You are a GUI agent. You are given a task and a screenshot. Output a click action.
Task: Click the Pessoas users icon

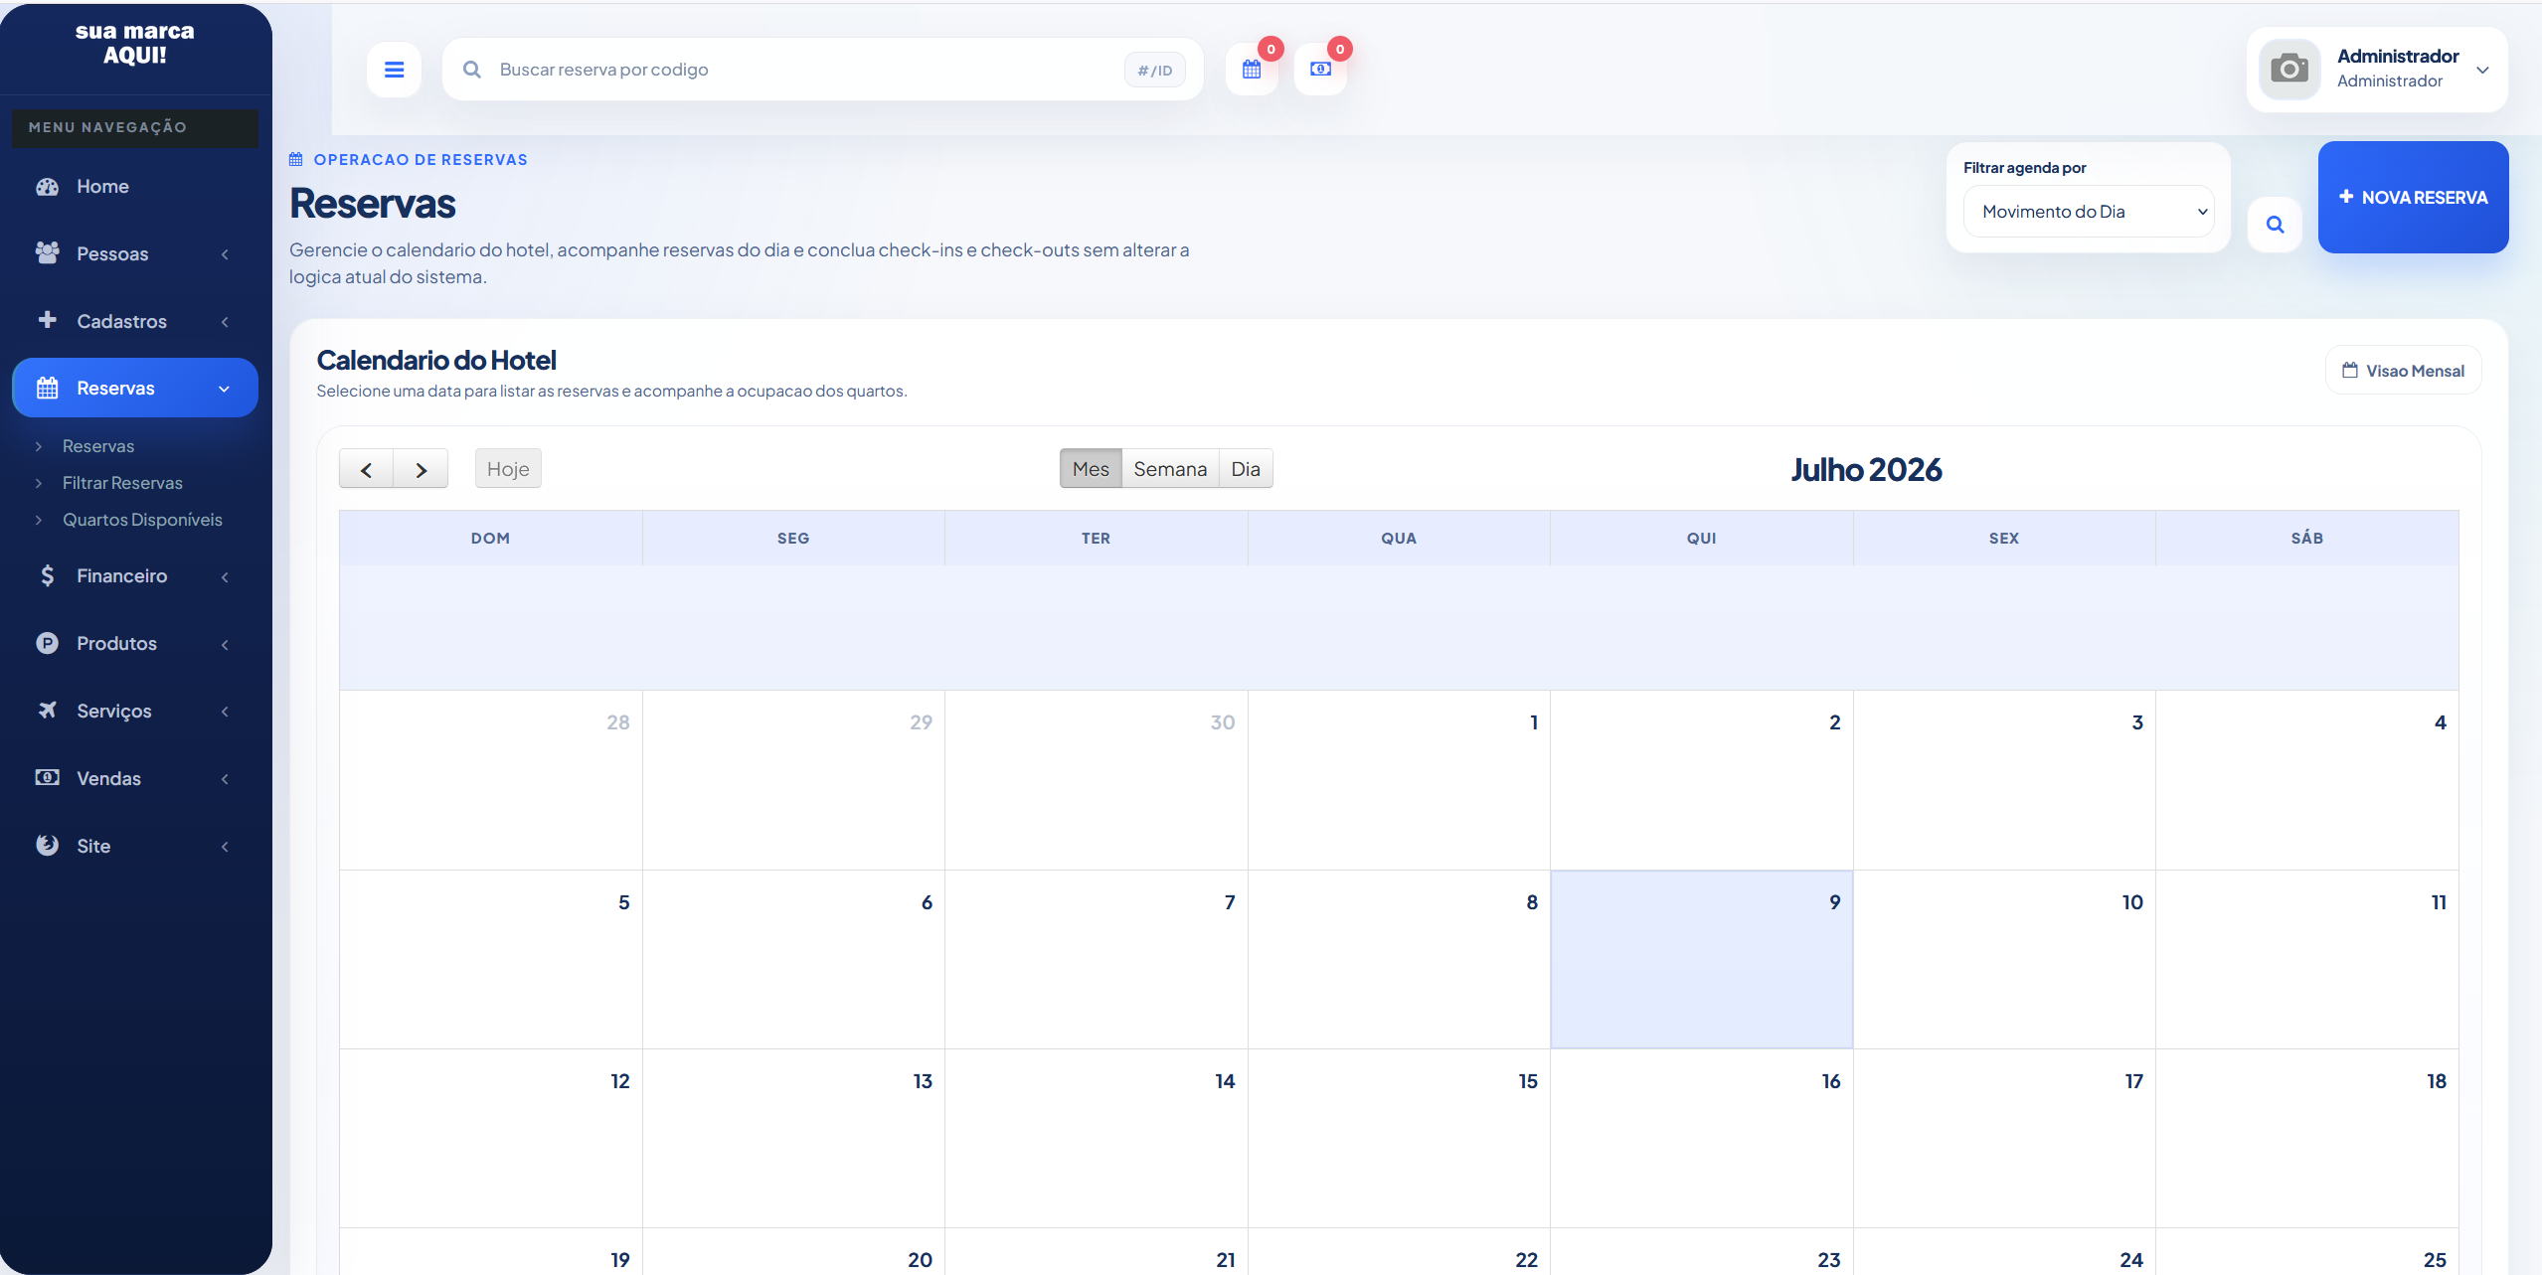47,253
